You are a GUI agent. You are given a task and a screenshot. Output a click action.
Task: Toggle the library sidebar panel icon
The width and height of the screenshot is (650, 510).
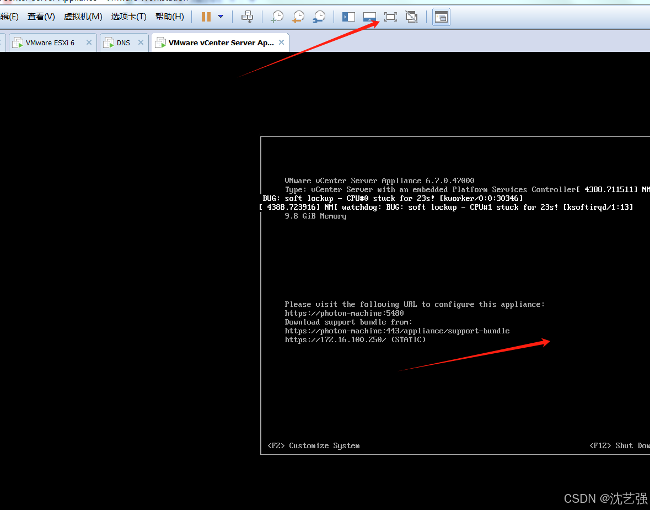click(x=348, y=17)
